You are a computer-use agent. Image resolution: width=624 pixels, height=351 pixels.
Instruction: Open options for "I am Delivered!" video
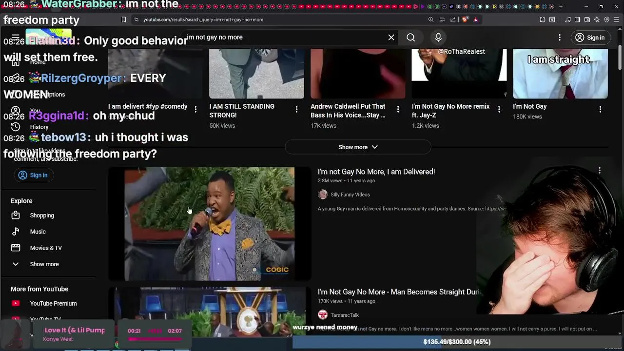coord(600,171)
